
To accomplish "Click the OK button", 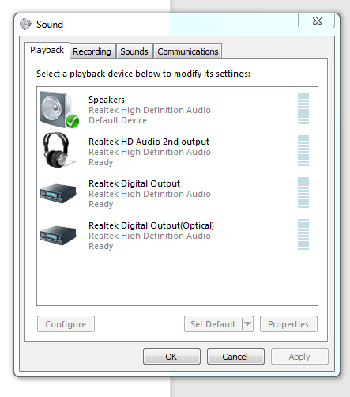I will 171,357.
